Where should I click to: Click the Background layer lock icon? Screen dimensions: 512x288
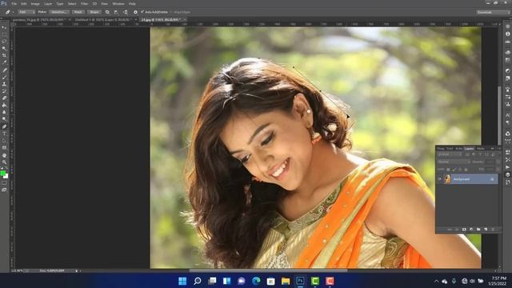[492, 179]
